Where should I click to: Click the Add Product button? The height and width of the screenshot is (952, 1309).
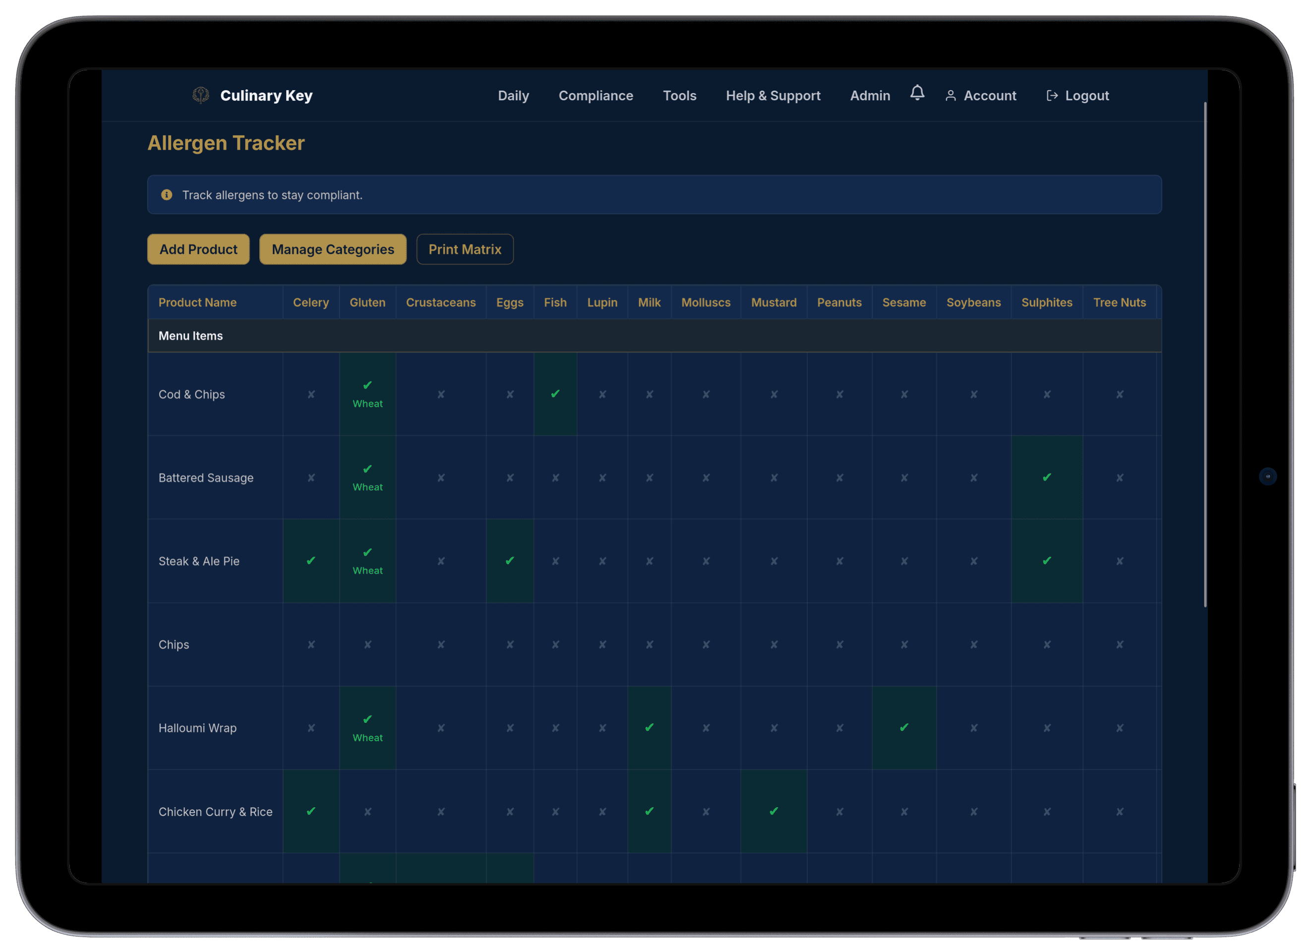(x=198, y=249)
